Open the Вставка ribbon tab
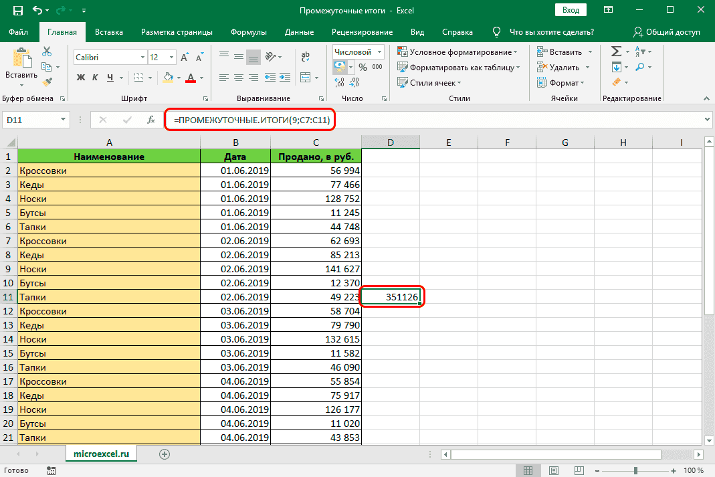 pyautogui.click(x=109, y=32)
